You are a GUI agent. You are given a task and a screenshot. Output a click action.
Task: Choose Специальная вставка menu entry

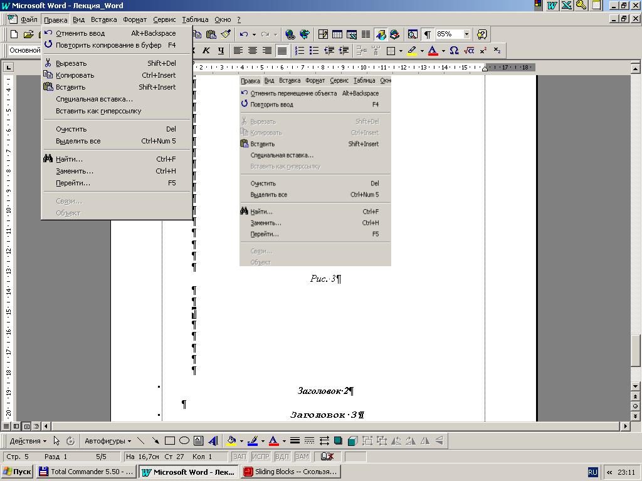[117, 99]
